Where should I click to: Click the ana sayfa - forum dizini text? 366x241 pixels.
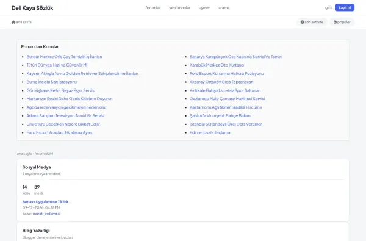tap(35, 153)
